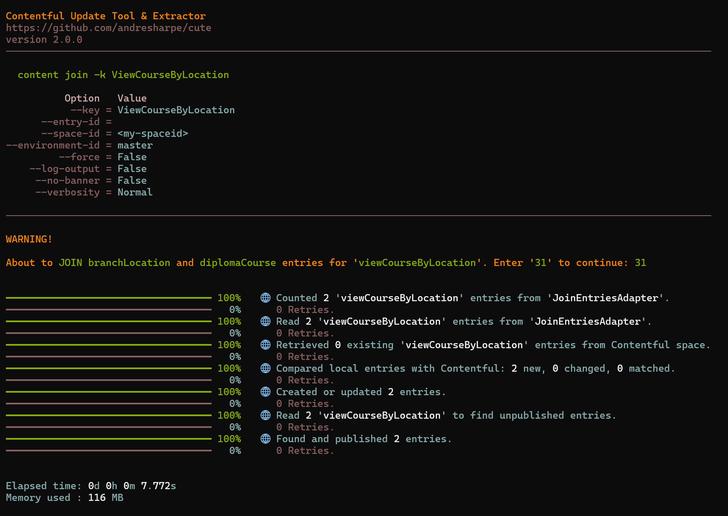Screen dimensions: 728x516
Task: Click the 'version 2.0.0' text
Action: point(44,39)
